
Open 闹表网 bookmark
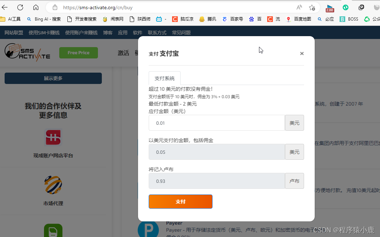click(x=113, y=19)
